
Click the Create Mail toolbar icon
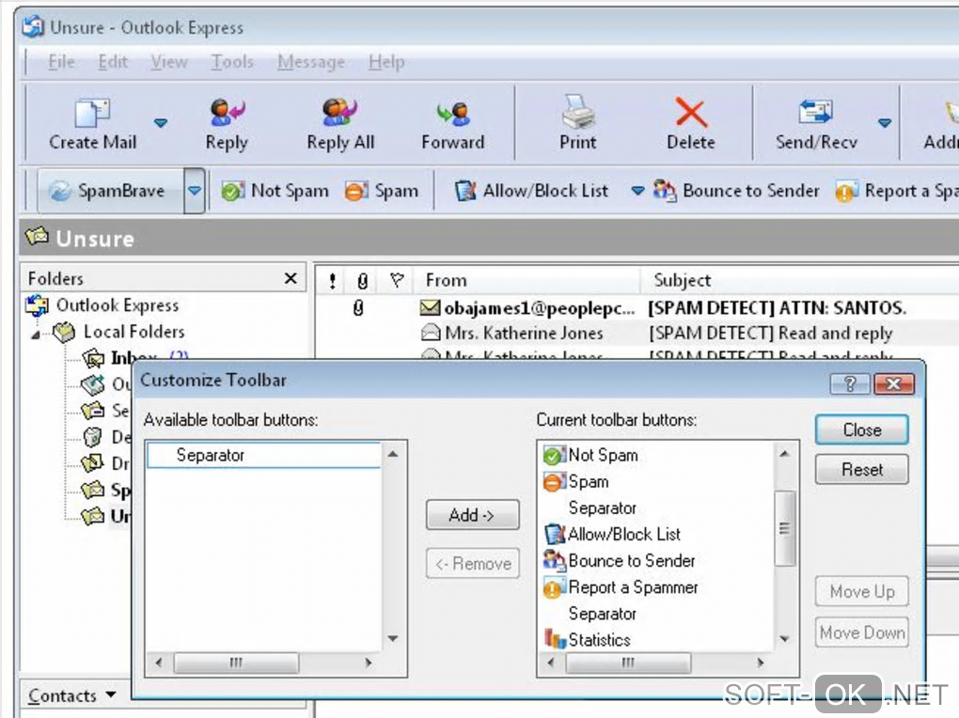coord(92,114)
